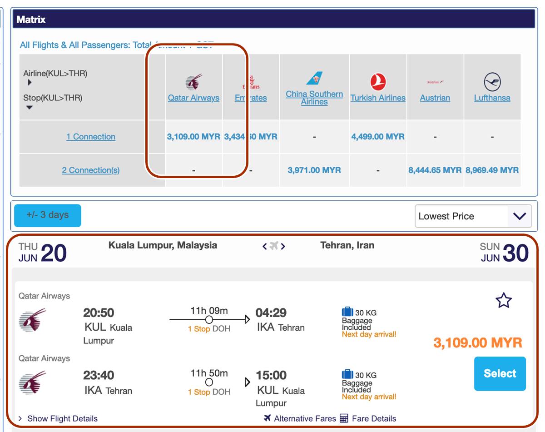Click the Qatar Airways logo on the 20:50 KUL flight
The height and width of the screenshot is (432, 545).
[x=32, y=320]
